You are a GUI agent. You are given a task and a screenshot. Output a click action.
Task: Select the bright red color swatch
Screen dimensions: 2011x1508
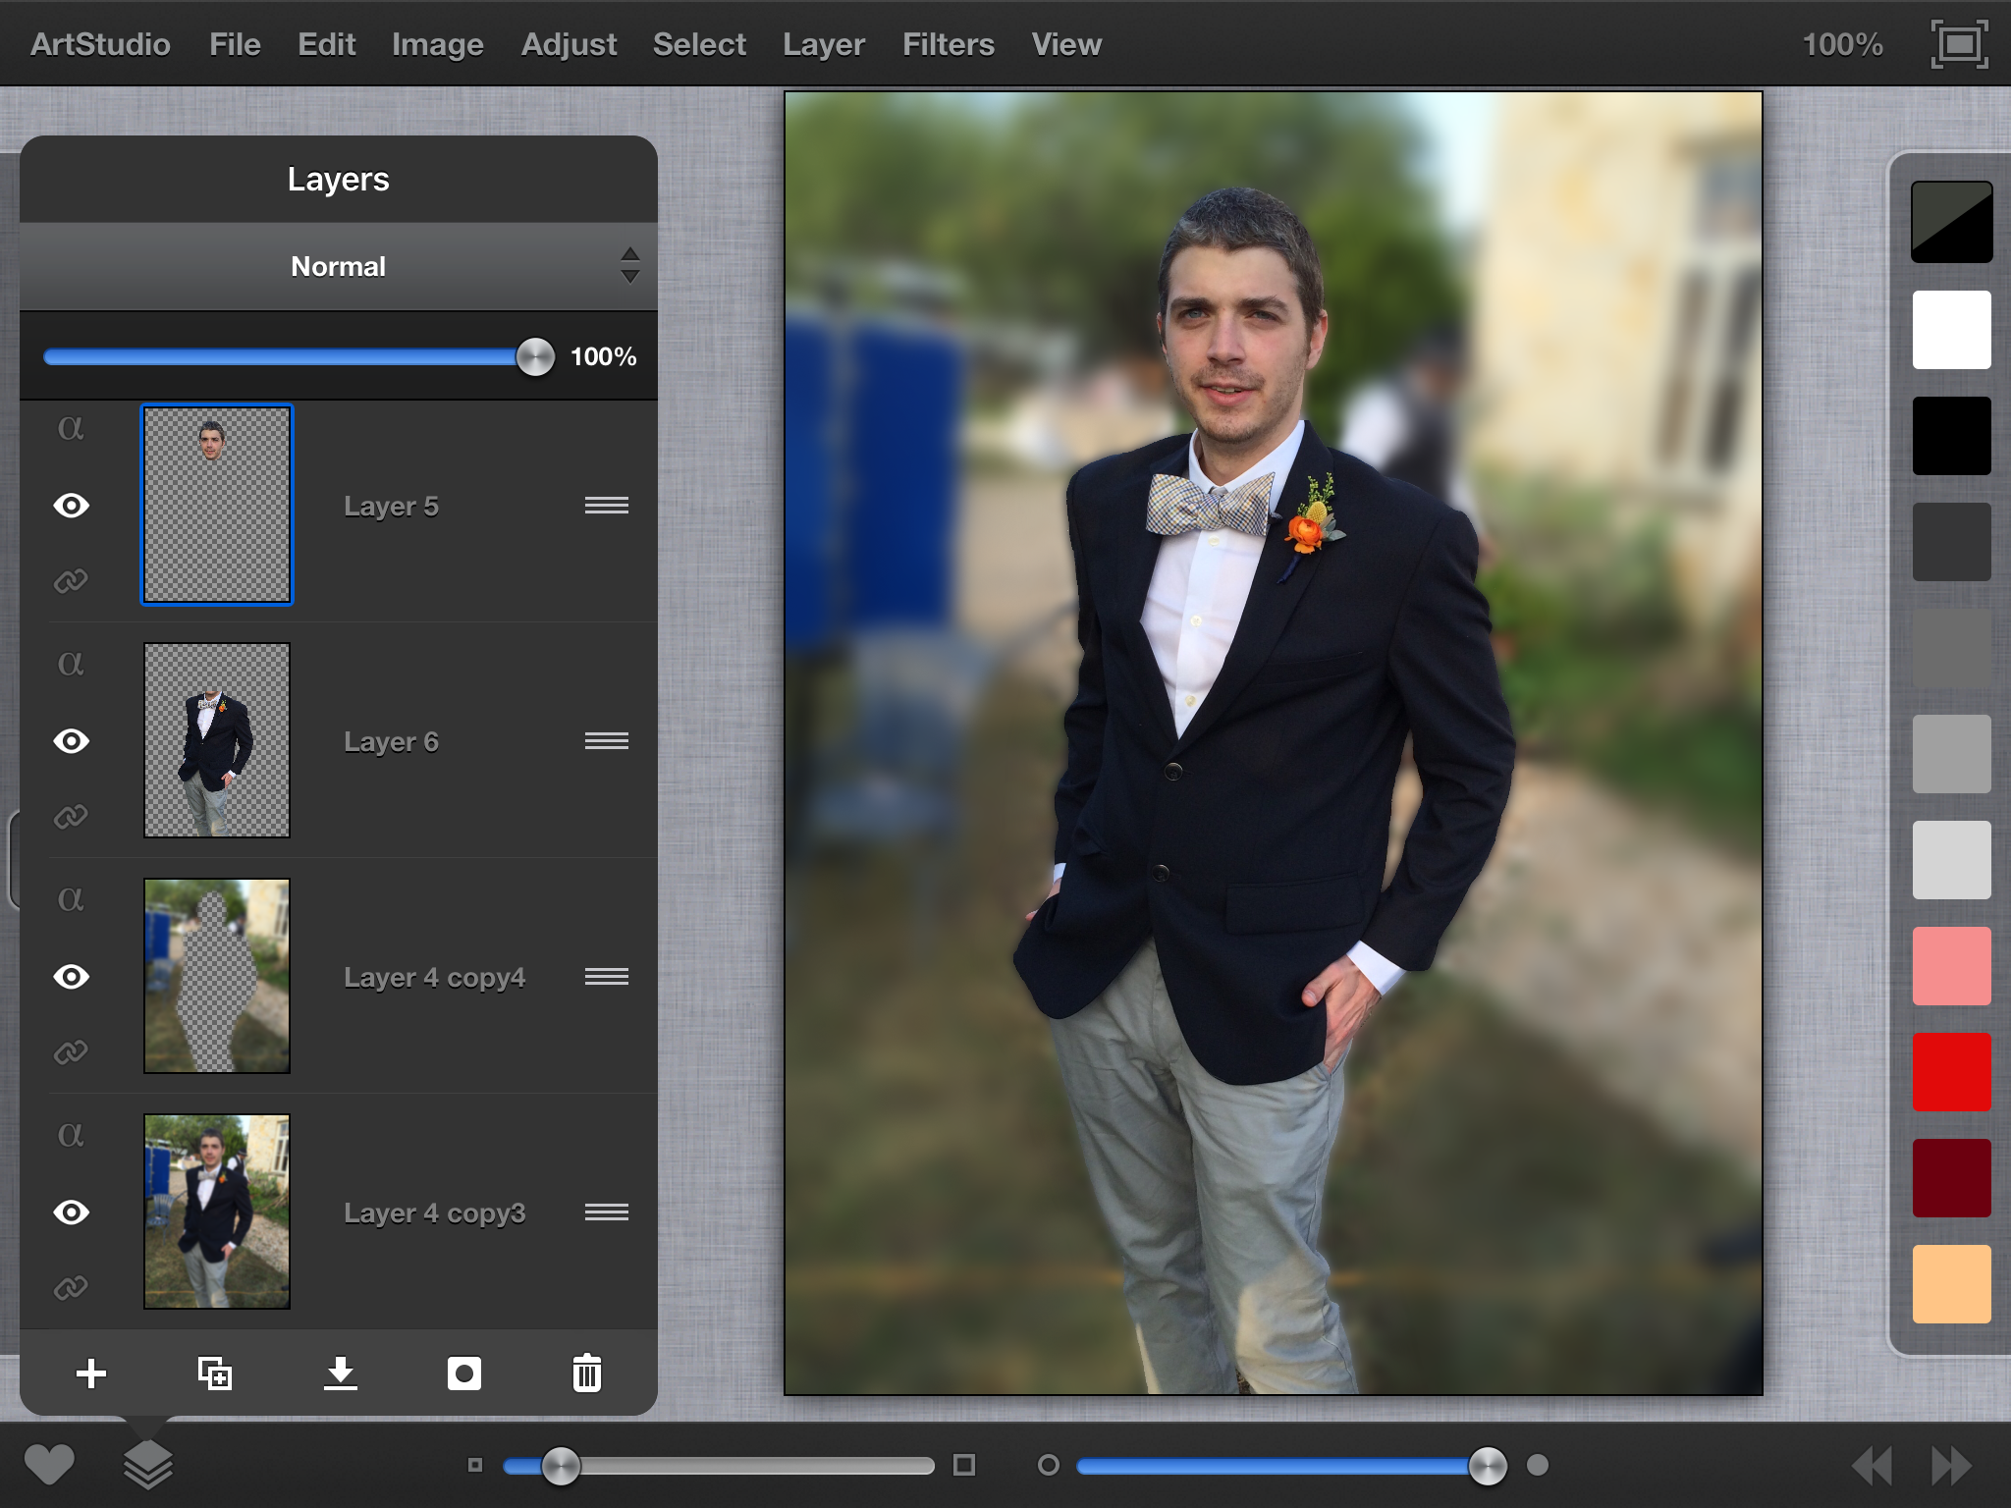click(x=1951, y=1071)
